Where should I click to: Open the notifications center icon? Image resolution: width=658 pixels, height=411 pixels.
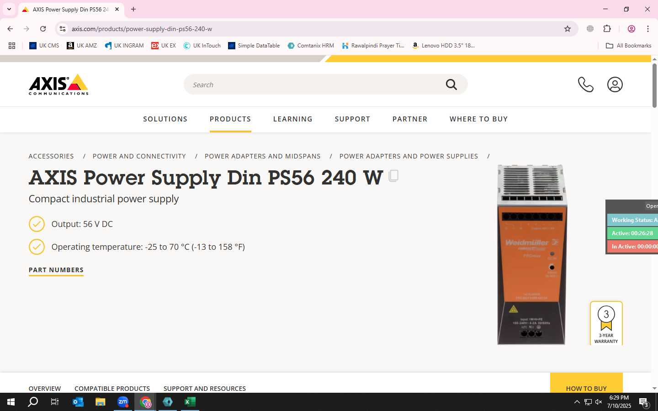pyautogui.click(x=644, y=402)
